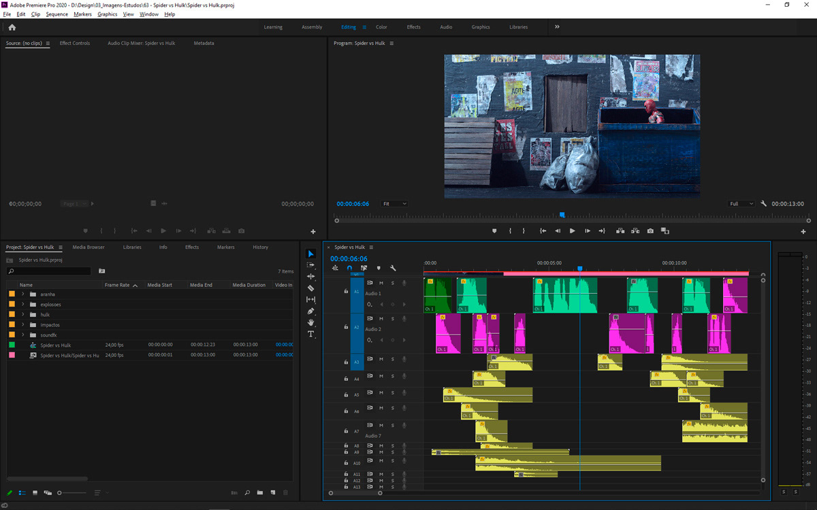Click Program monitor Export Frame camera icon
This screenshot has width=817, height=510.
point(650,231)
